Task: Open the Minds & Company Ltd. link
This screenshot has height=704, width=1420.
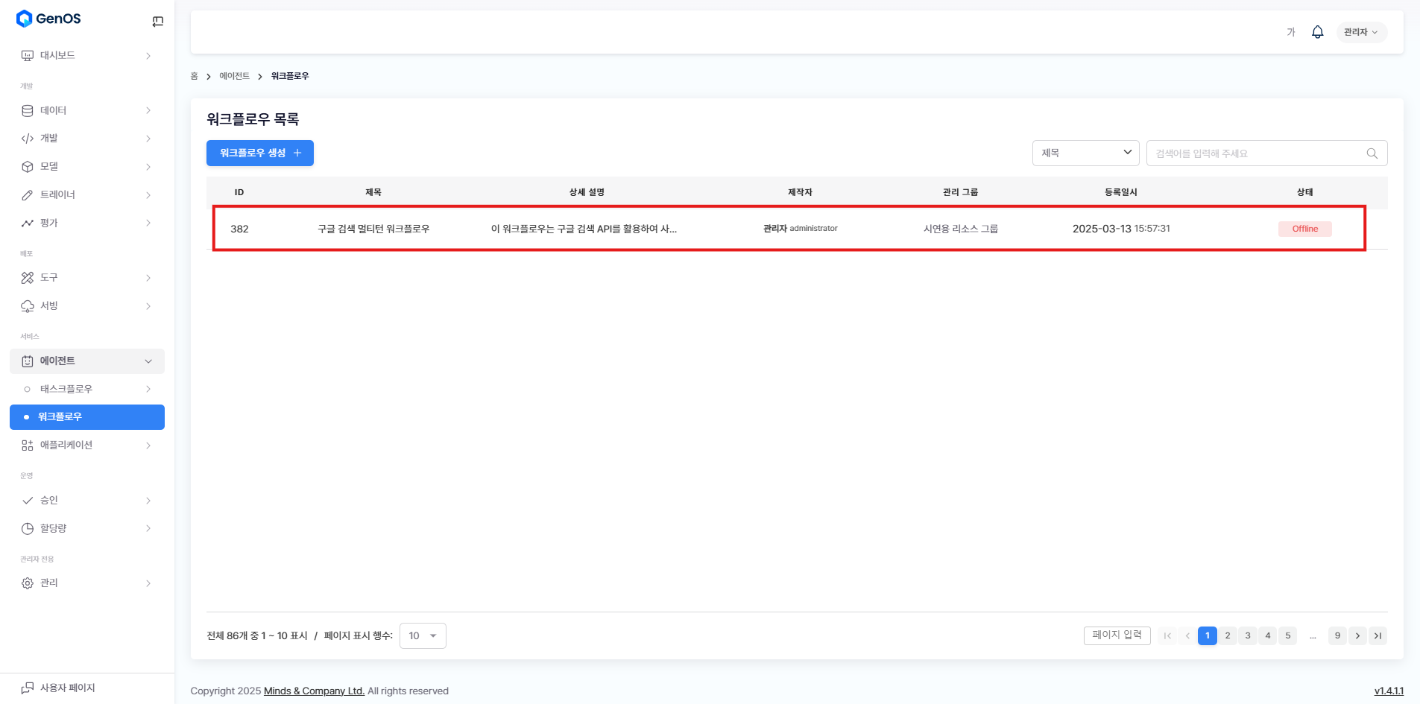Action: click(314, 691)
